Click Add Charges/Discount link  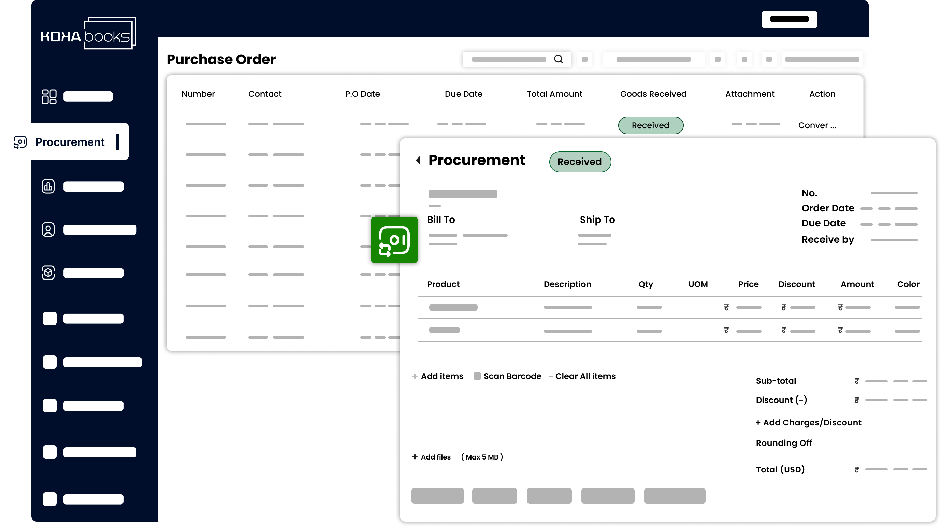click(808, 423)
